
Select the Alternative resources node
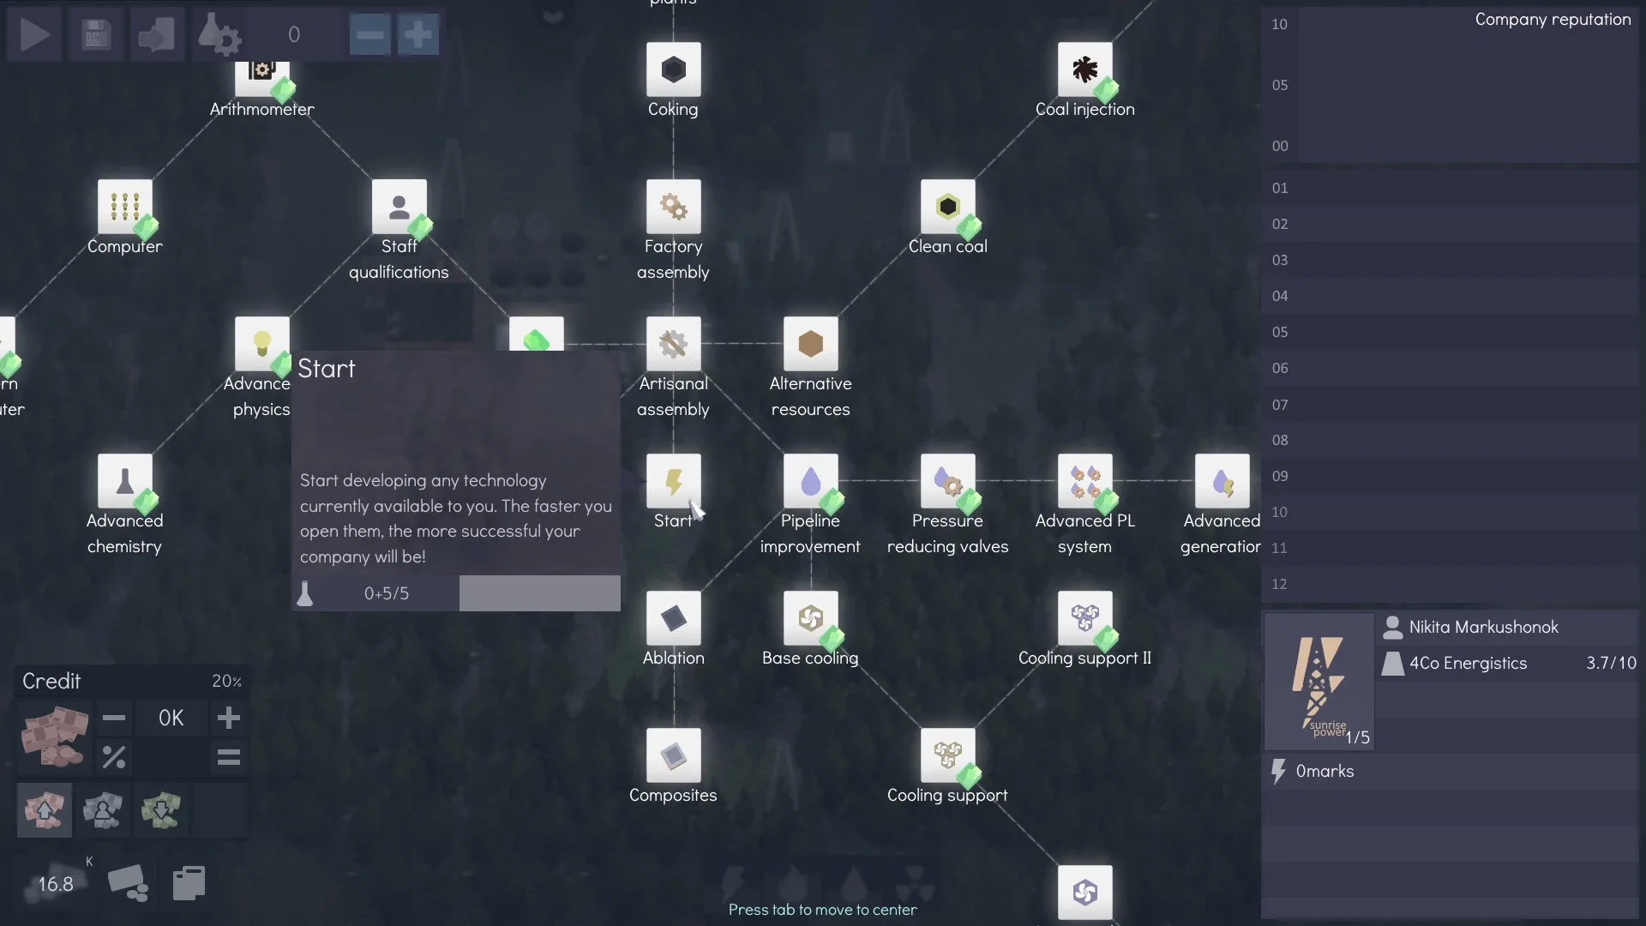[810, 344]
